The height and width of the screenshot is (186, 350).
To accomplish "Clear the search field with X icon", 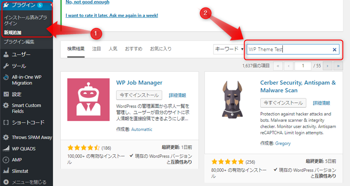I will (334, 49).
